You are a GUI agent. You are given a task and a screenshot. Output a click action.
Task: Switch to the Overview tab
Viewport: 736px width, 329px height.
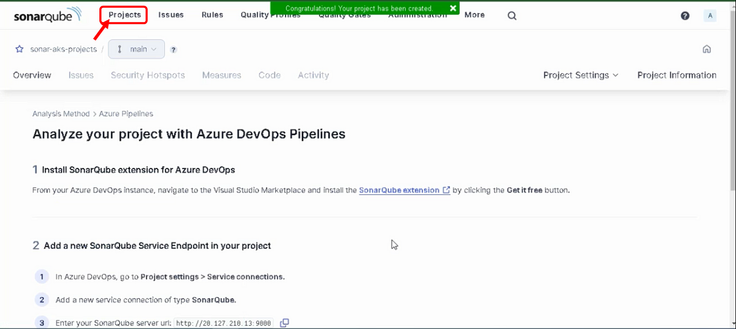click(32, 75)
